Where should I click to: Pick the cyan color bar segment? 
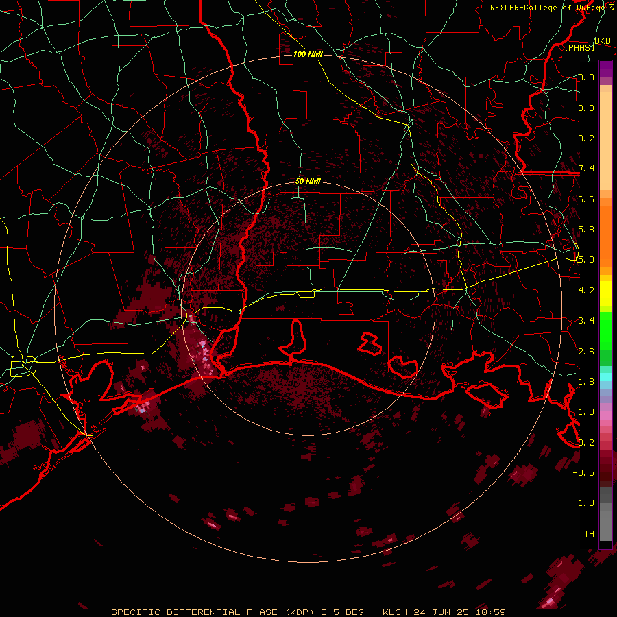pyautogui.click(x=605, y=377)
